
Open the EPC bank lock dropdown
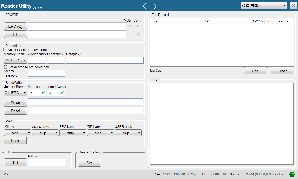point(73,133)
